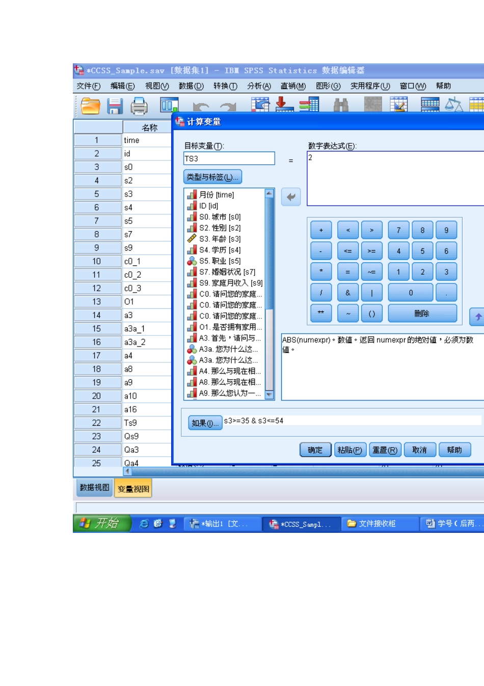Click the Open file folder icon

pyautogui.click(x=91, y=106)
